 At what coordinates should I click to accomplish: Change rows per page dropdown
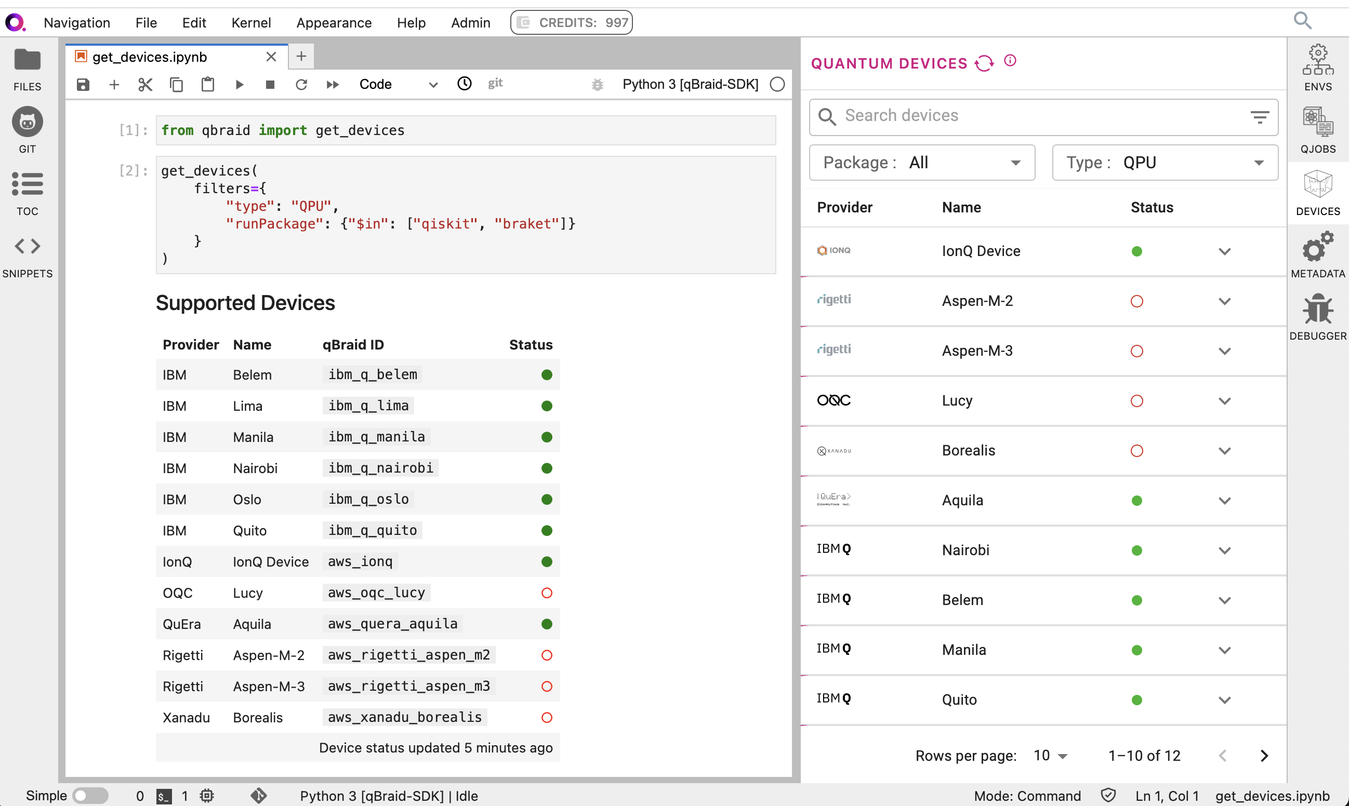coord(1050,756)
